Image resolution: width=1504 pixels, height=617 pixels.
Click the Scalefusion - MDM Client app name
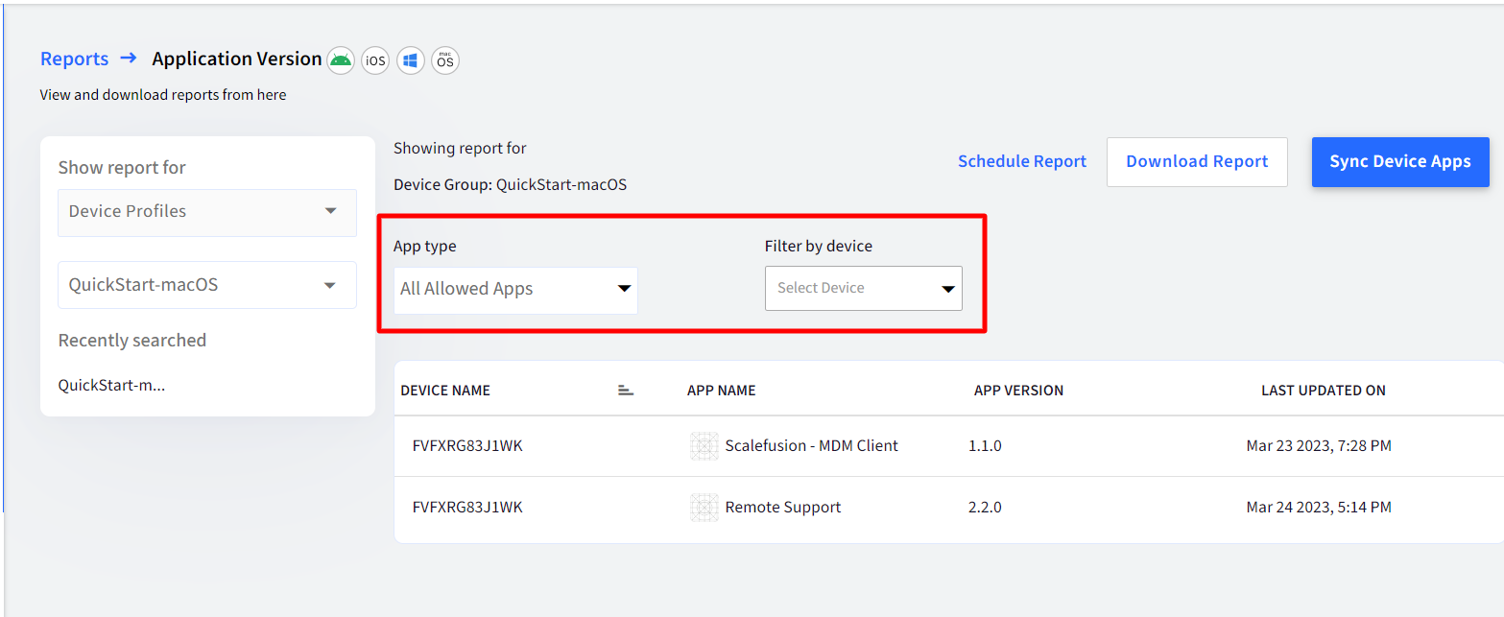tap(812, 446)
